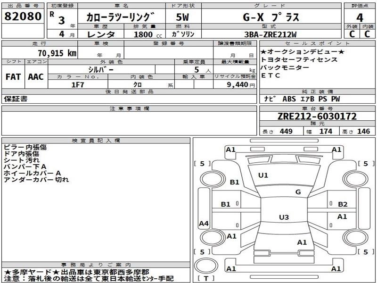Click the PS equipment entry
377x283 pixels.
[x=323, y=99]
